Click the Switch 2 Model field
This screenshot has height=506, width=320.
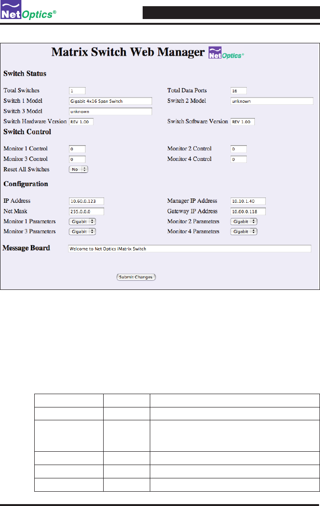(272, 101)
